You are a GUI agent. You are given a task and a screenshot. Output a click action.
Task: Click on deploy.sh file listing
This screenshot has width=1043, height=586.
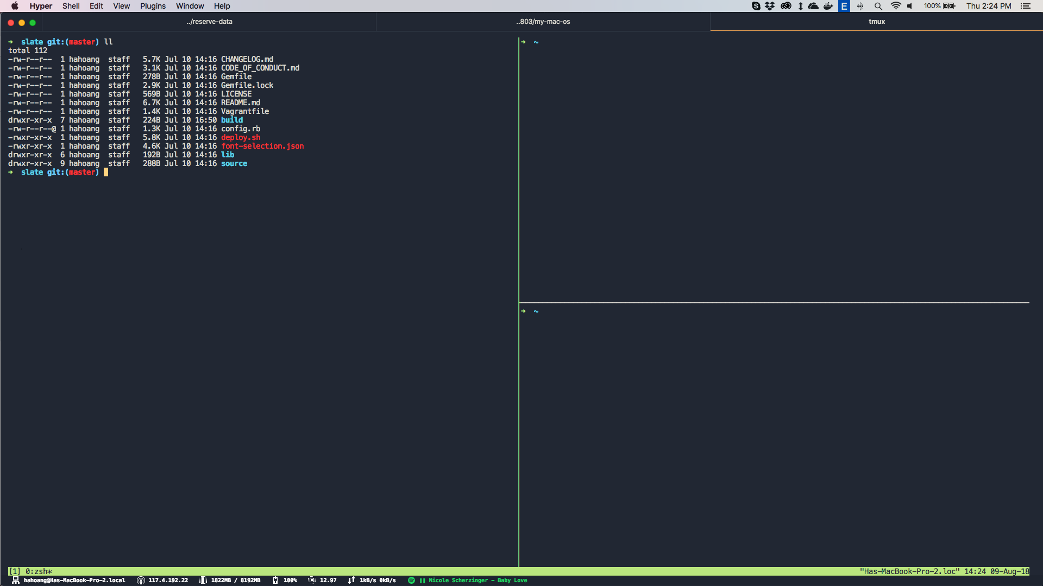(240, 137)
